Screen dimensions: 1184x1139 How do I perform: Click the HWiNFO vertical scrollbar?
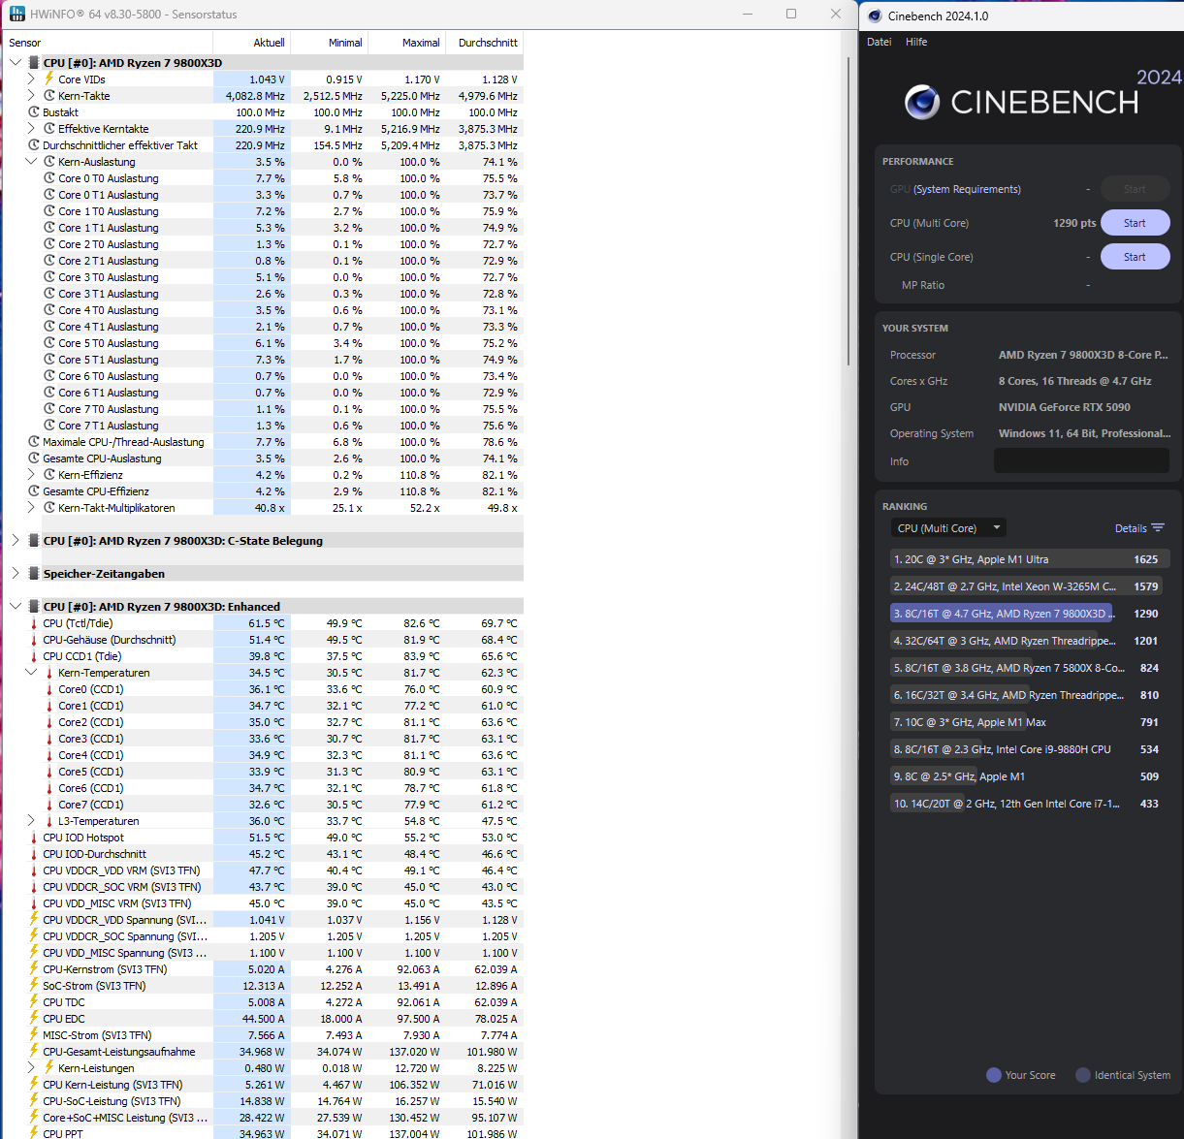tap(849, 210)
